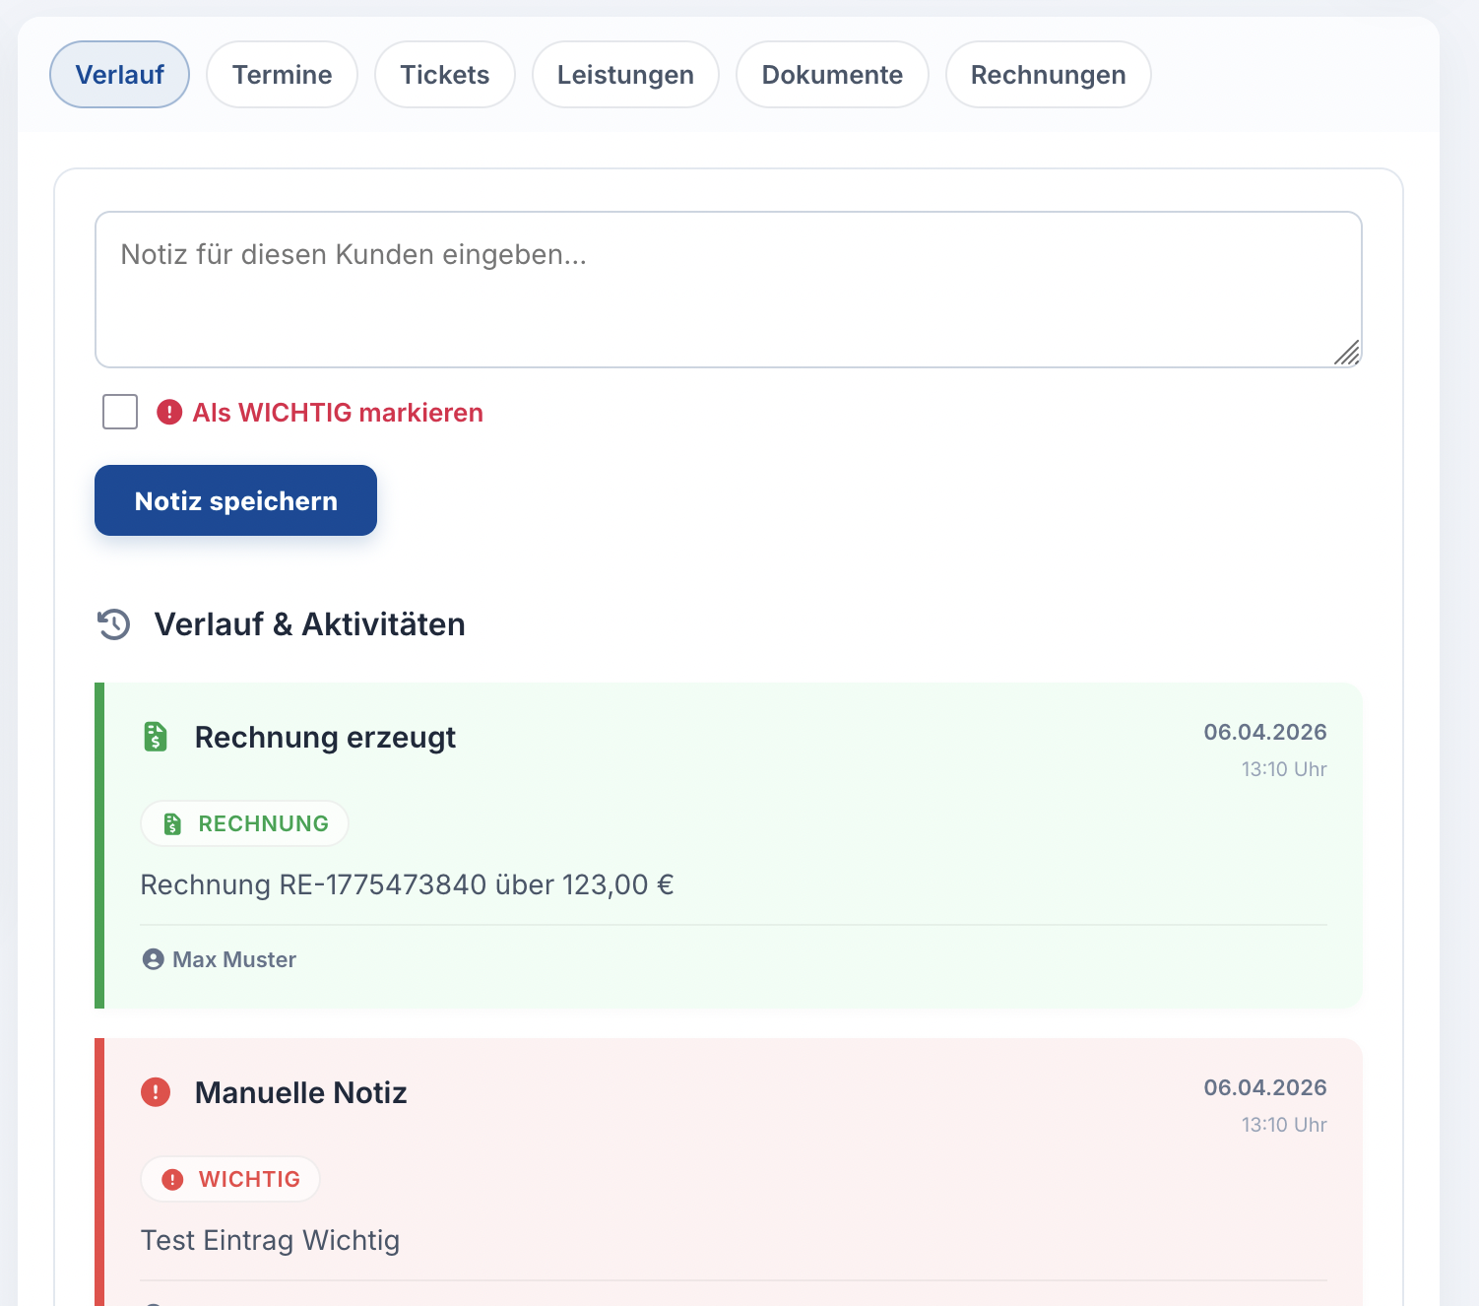Click the red warning icon beside "Als WICHTIG markieren"
The height and width of the screenshot is (1306, 1479).
(x=169, y=412)
